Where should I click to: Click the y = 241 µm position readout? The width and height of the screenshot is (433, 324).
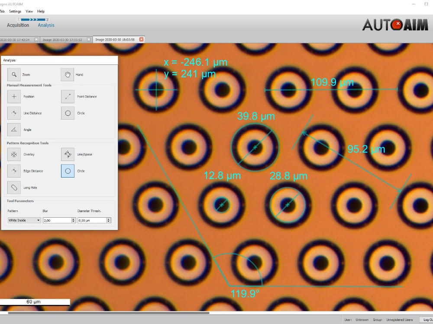tap(190, 74)
